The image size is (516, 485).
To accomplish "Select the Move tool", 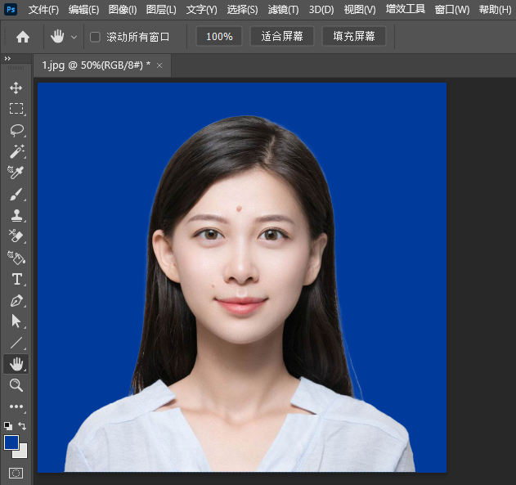I will pyautogui.click(x=16, y=88).
